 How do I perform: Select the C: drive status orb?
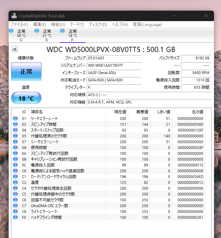click(11, 31)
